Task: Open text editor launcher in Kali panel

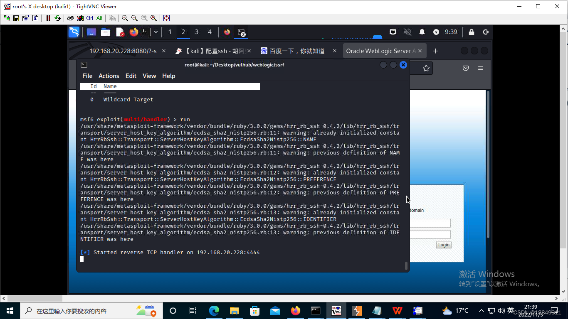Action: point(120,32)
